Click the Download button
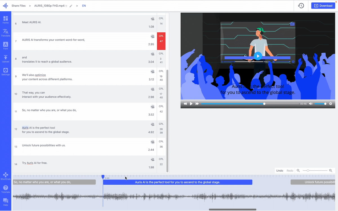Image resolution: width=338 pixels, height=211 pixels. [x=323, y=6]
